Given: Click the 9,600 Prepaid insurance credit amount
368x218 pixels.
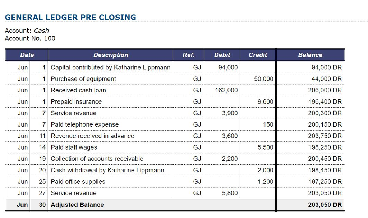Looking at the screenshot, I should pyautogui.click(x=266, y=102).
